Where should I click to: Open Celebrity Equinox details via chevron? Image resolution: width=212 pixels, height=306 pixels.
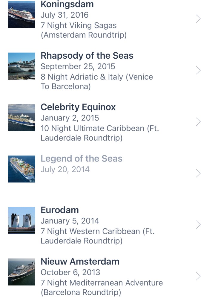point(198,122)
